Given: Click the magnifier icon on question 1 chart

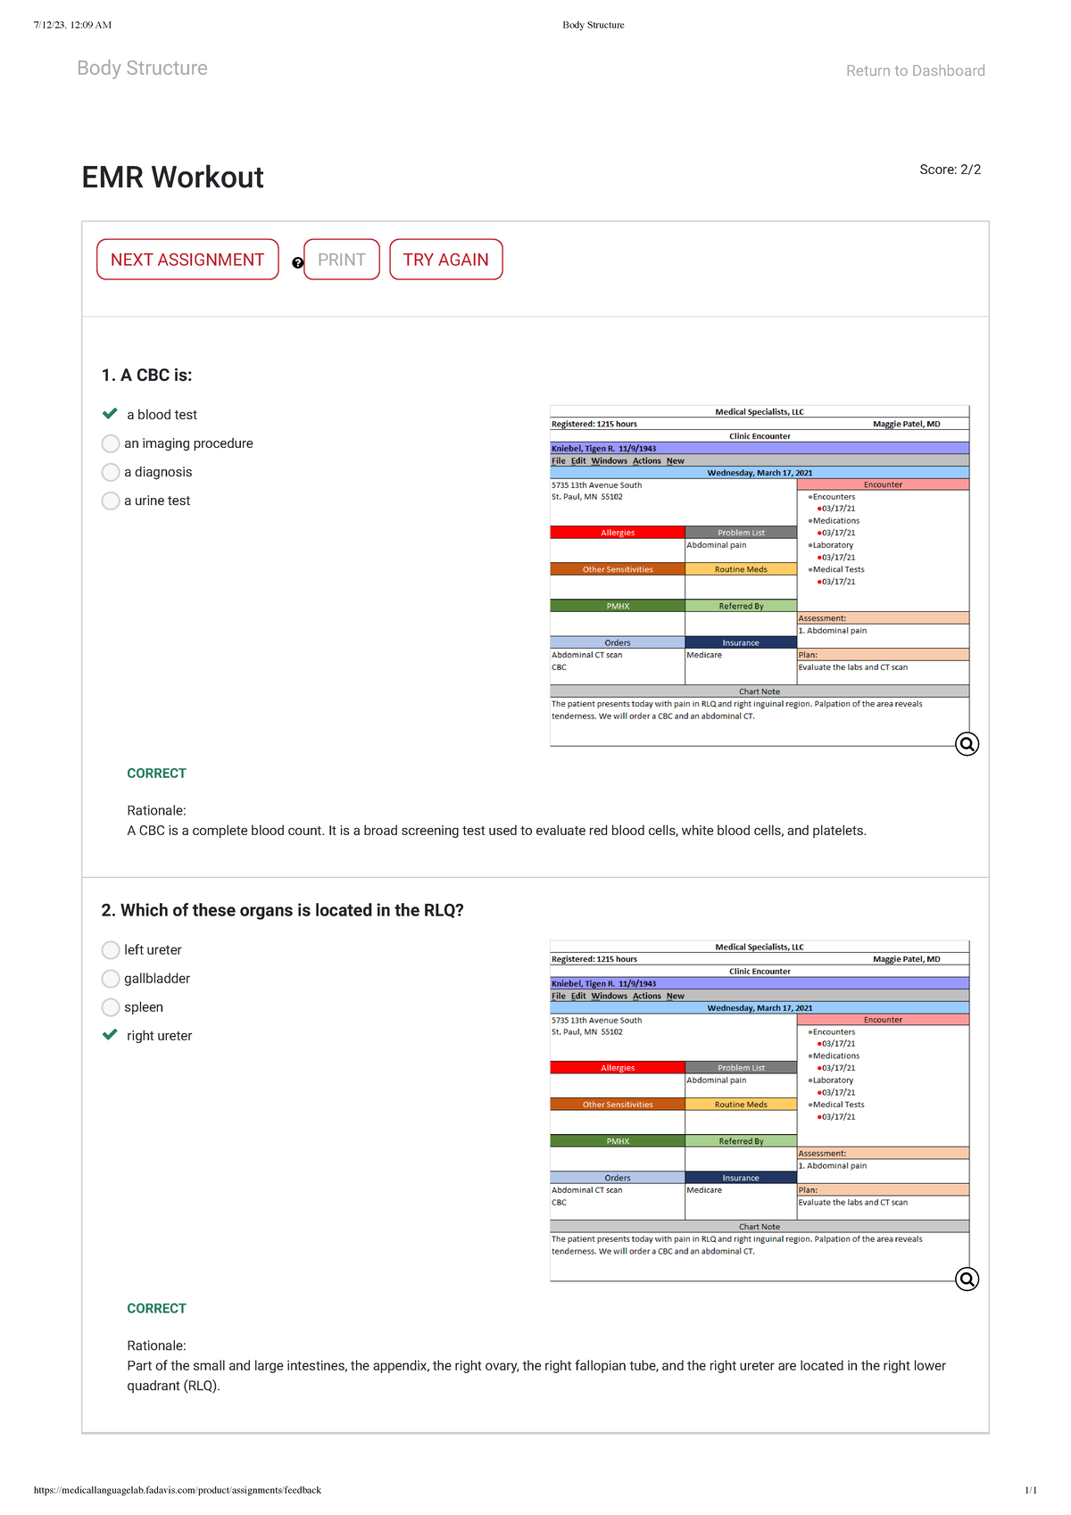Looking at the screenshot, I should click(x=967, y=744).
